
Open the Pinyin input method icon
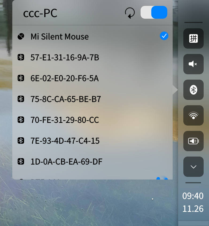(x=193, y=38)
